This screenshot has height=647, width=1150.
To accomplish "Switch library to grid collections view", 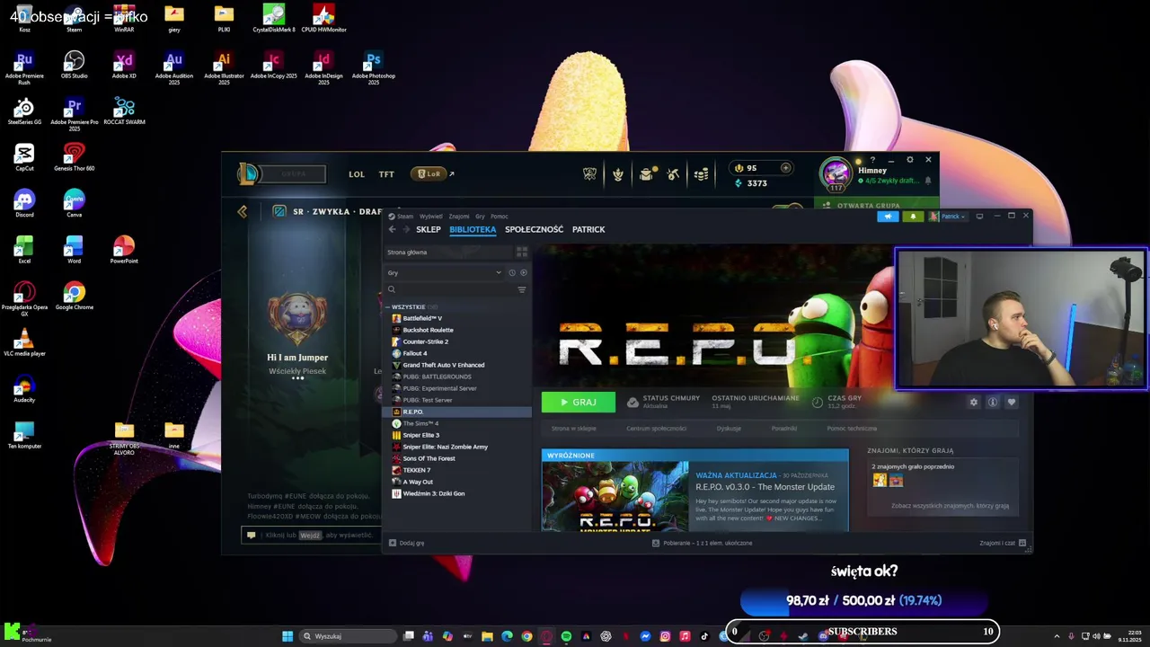I will coord(522,253).
